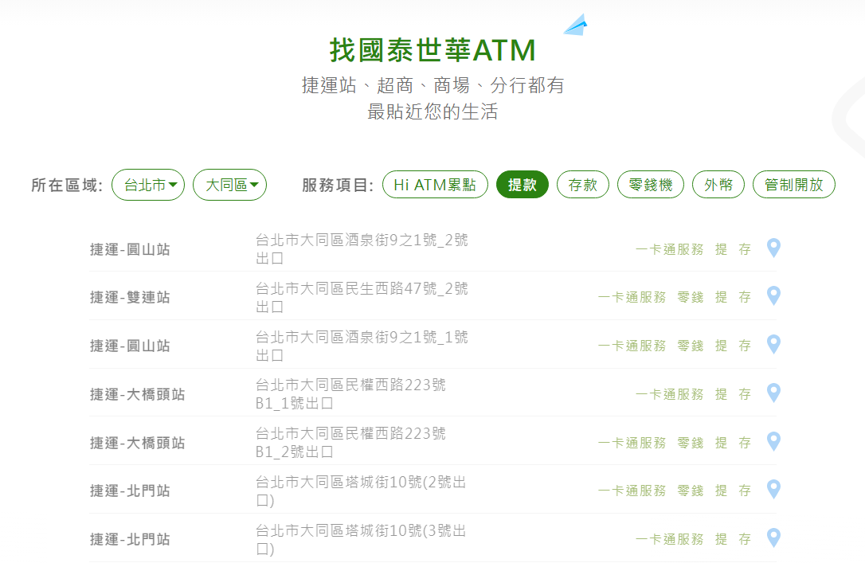
Task: Toggle the 管制開放 service filter
Action: click(x=794, y=185)
